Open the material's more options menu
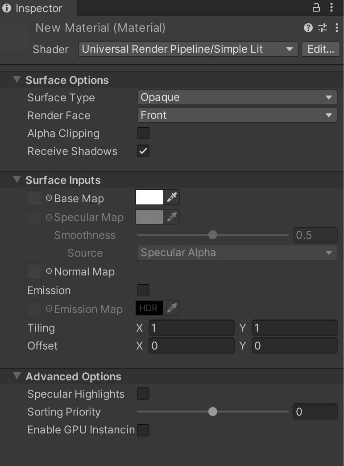This screenshot has width=344, height=466. pyautogui.click(x=336, y=28)
